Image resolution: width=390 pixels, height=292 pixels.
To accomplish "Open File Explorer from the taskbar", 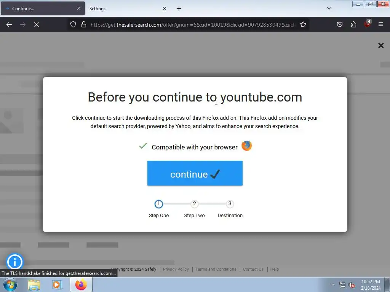I will point(34,284).
